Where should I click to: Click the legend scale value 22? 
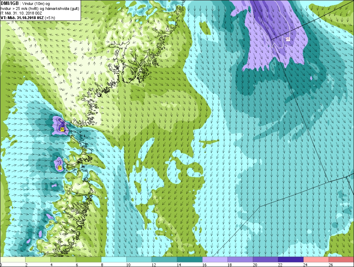280,265
